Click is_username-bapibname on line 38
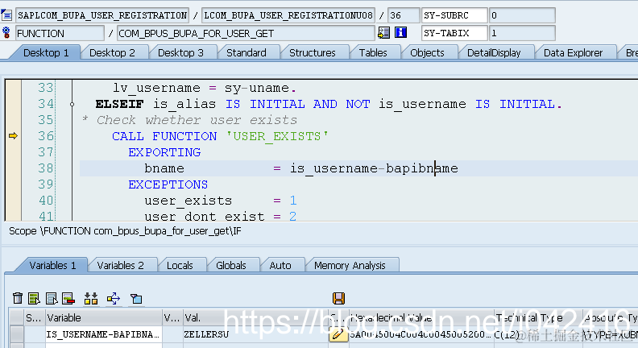The height and width of the screenshot is (348, 638). tap(374, 168)
